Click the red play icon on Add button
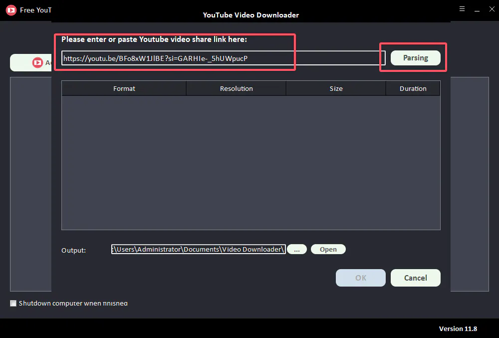 coord(37,62)
